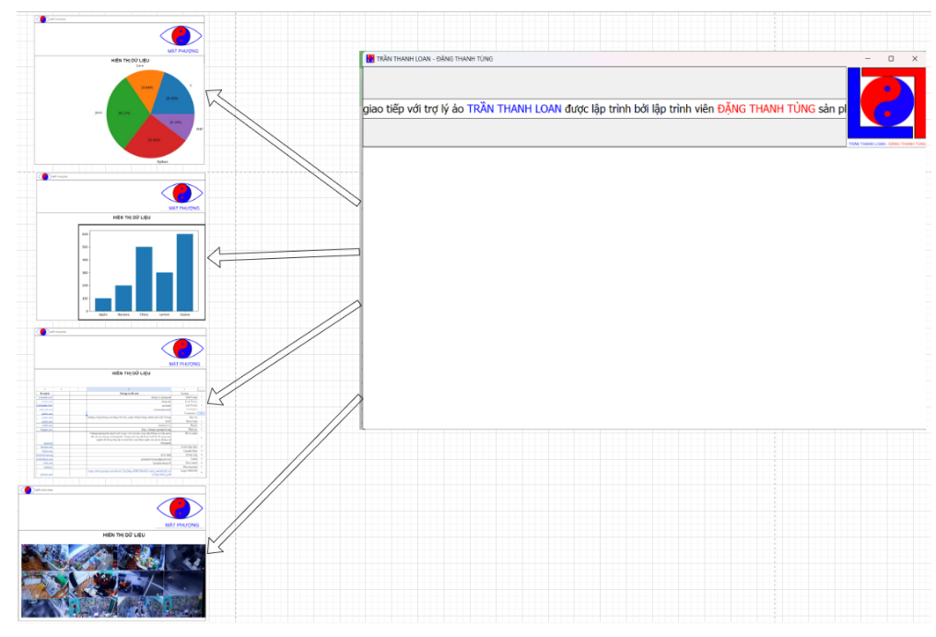The height and width of the screenshot is (637, 936).
Task: Click the Cherry bar in the bar chart
Action: 144,278
